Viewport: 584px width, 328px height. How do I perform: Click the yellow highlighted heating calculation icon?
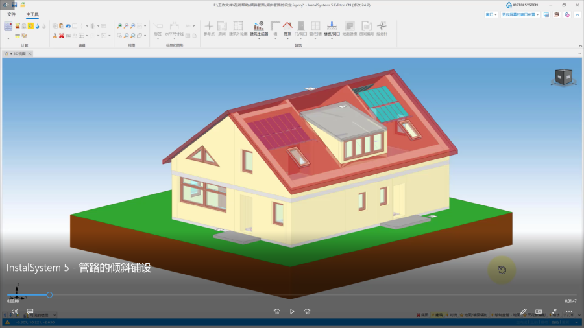30,26
